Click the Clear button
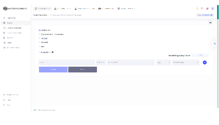The height and width of the screenshot is (125, 219). (x=82, y=69)
